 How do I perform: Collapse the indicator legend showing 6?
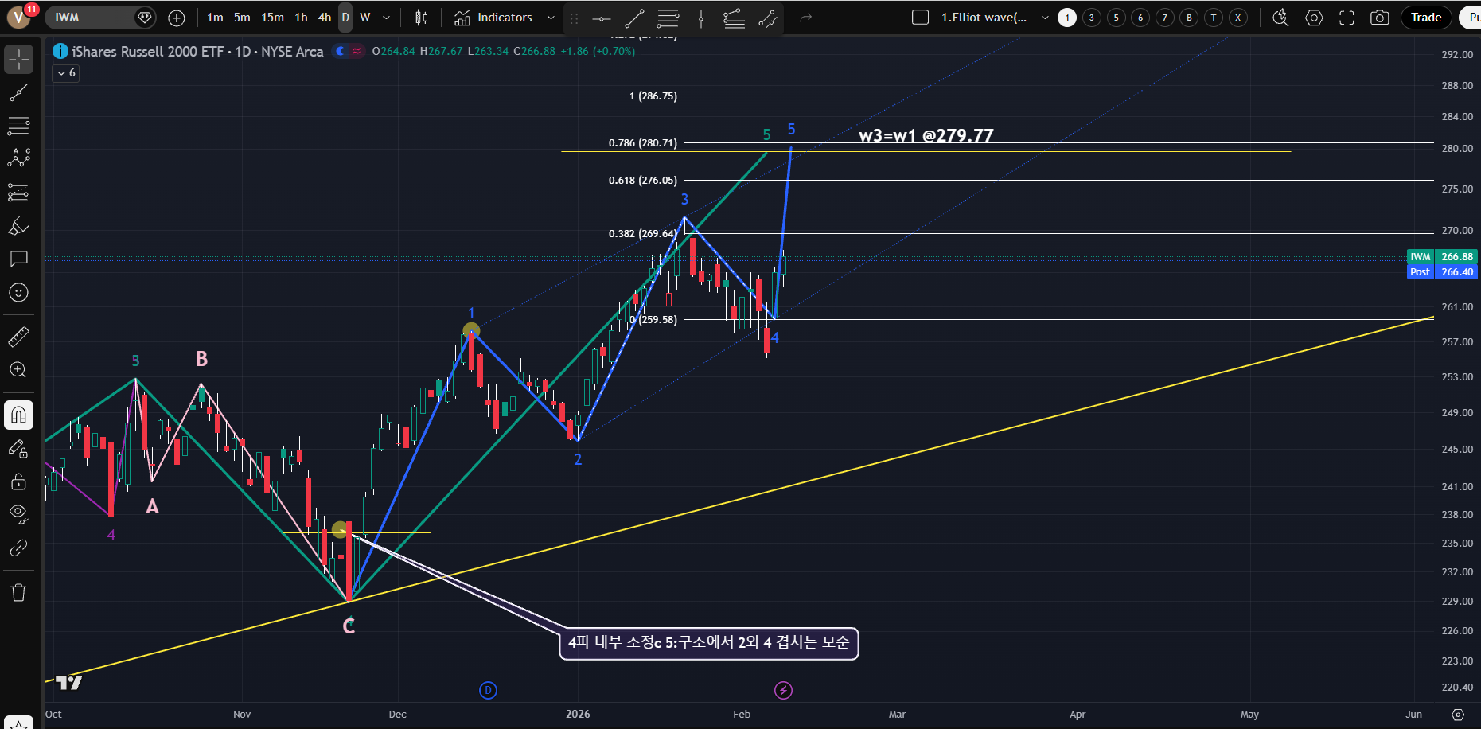pos(66,73)
